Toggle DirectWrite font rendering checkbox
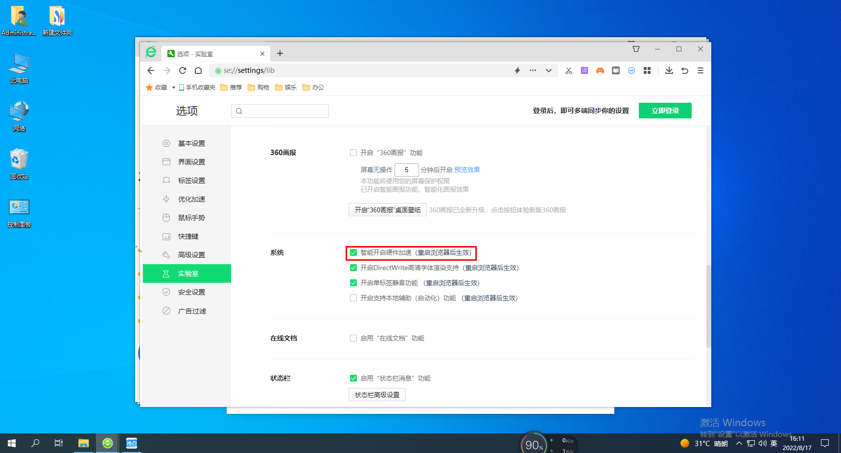The height and width of the screenshot is (453, 841). coord(353,268)
